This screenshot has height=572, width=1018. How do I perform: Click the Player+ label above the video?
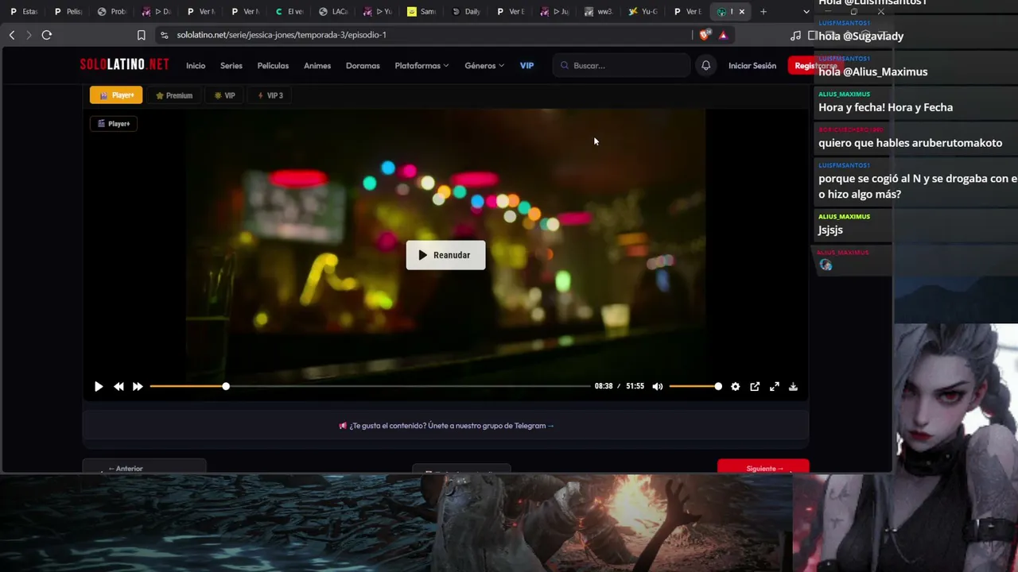(x=114, y=124)
